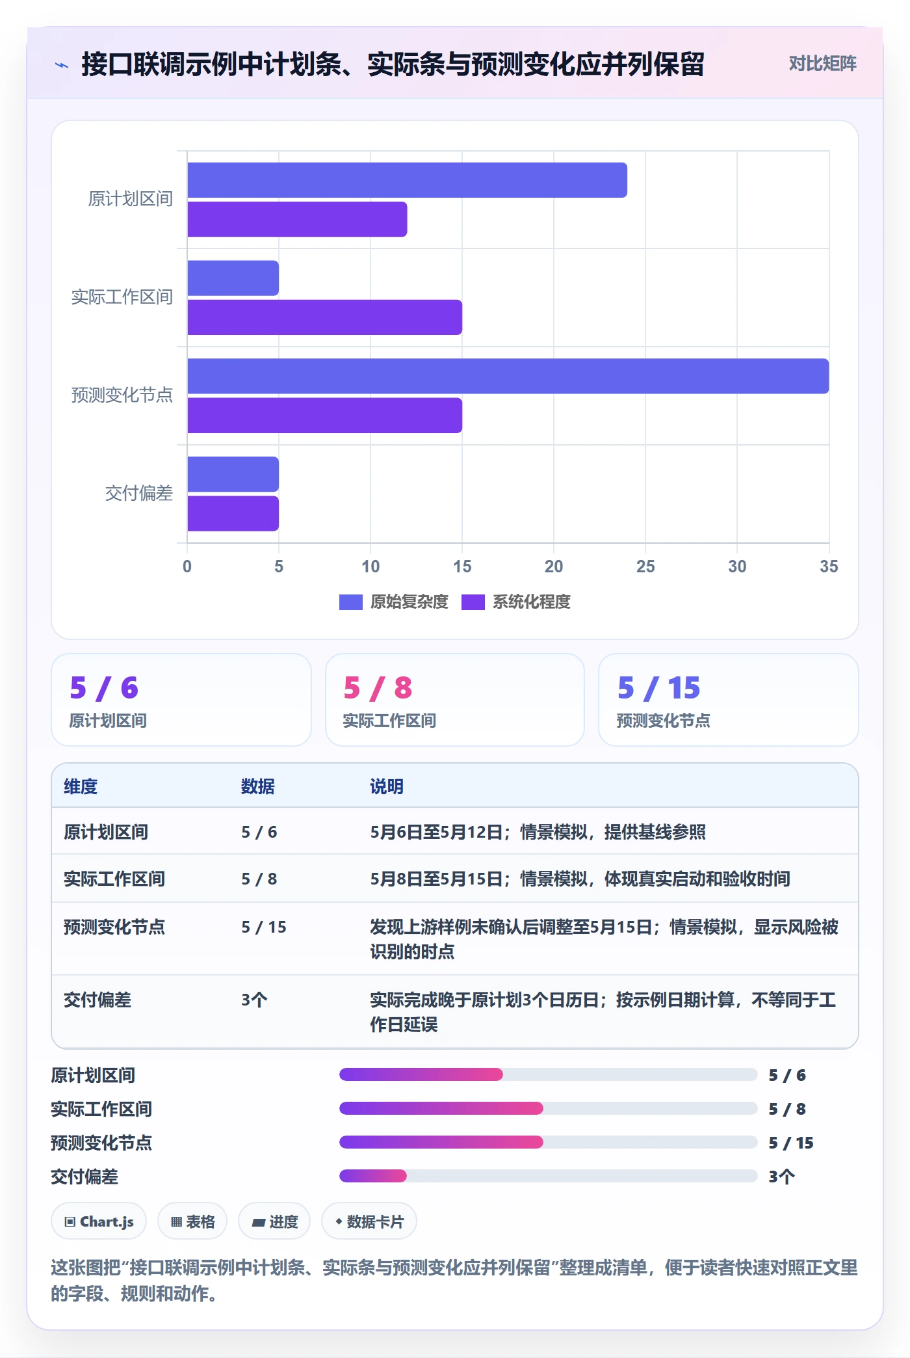Image resolution: width=910 pixels, height=1358 pixels.
Task: Click the 5 / 15 value in the table
Action: tap(264, 927)
